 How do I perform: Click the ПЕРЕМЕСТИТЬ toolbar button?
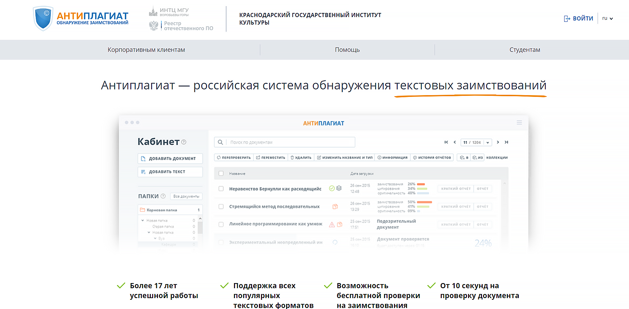pyautogui.click(x=270, y=158)
